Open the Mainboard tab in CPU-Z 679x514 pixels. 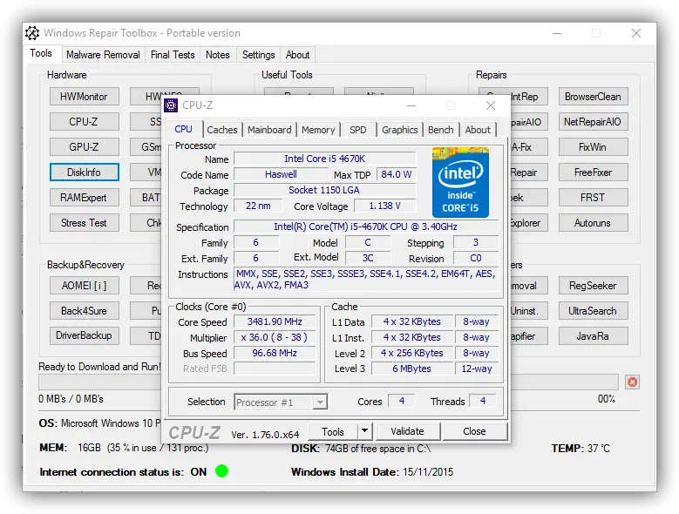point(269,130)
